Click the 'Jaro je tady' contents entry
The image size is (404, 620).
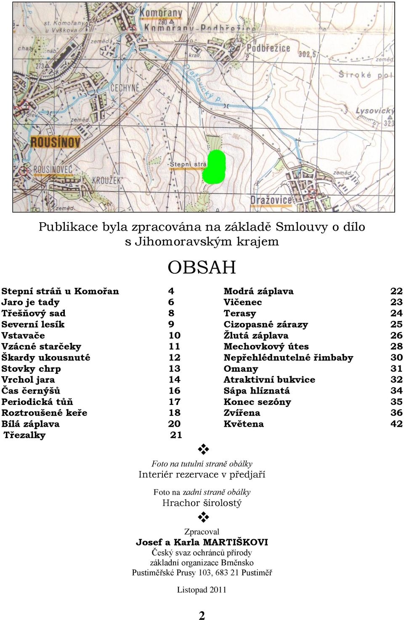[30, 302]
